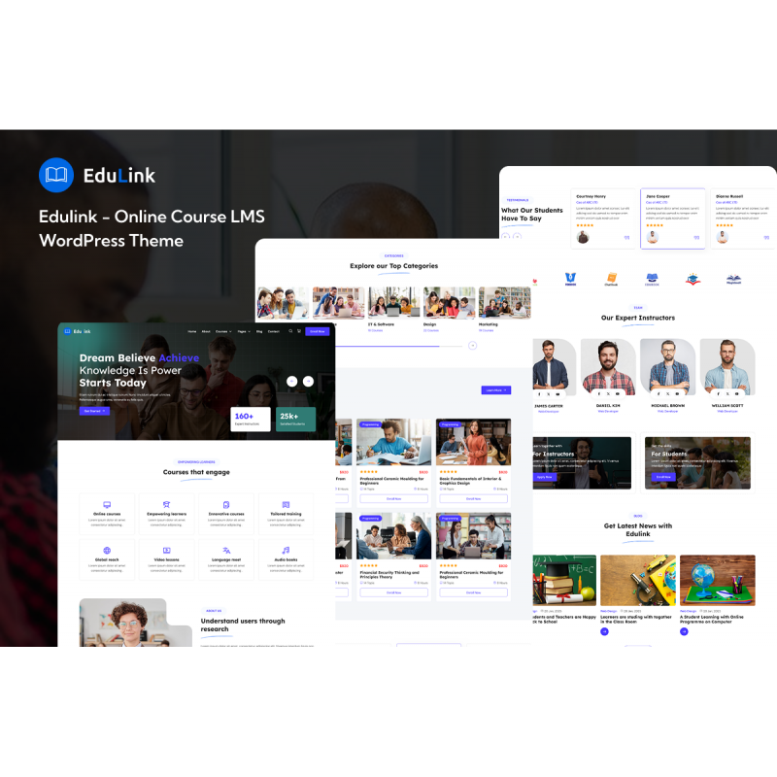Click the blue EduLink book logo
The width and height of the screenshot is (777, 777).
click(56, 175)
